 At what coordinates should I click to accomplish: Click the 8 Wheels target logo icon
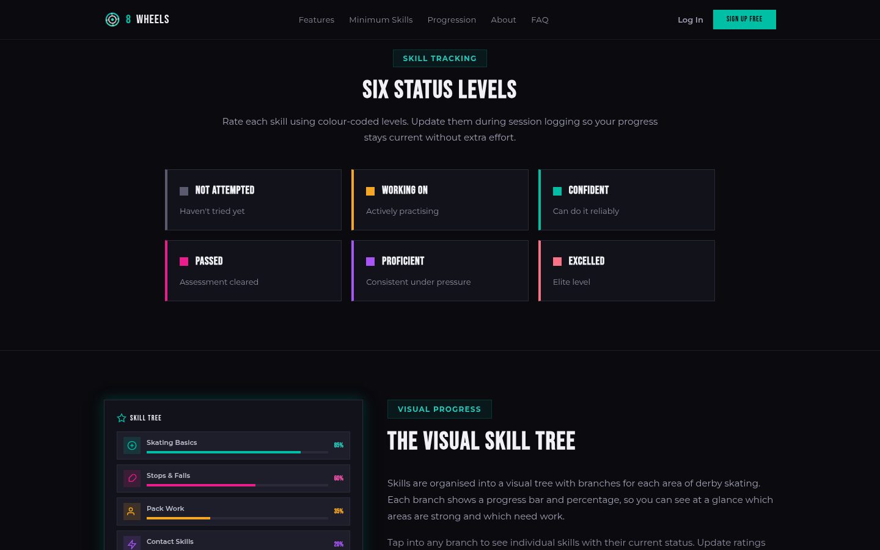[x=112, y=20]
